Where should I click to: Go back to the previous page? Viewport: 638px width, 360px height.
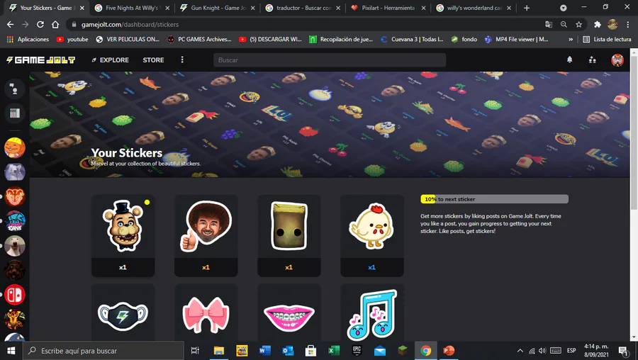[10, 24]
